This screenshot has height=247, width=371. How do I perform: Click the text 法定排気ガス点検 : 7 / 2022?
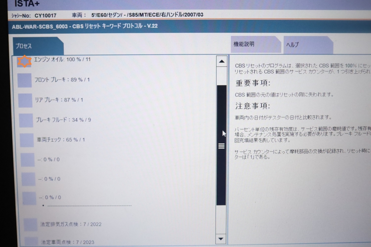(71, 224)
